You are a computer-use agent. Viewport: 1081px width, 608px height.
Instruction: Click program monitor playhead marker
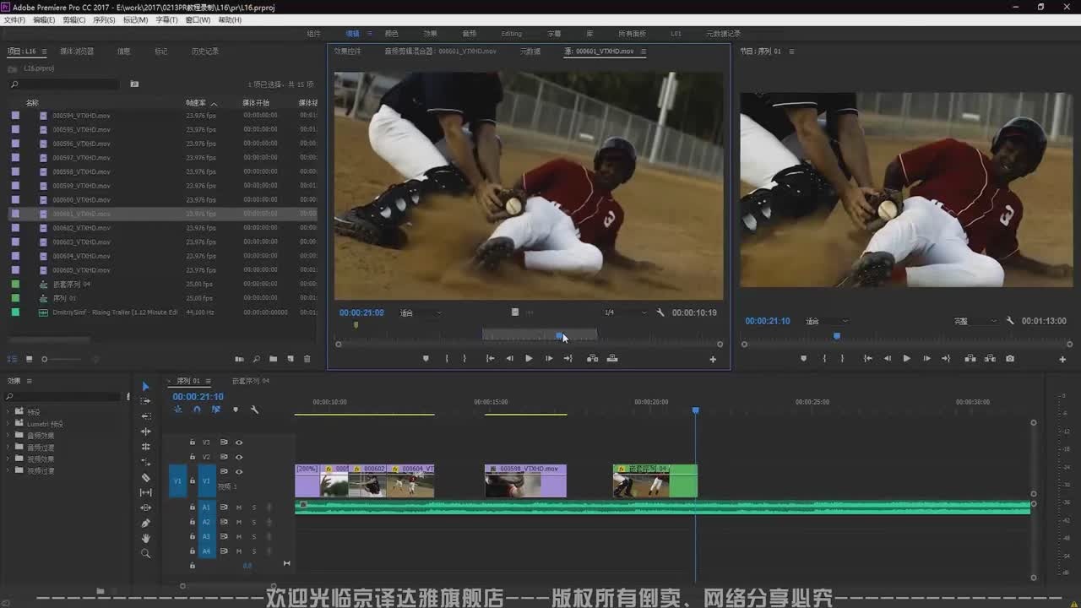click(837, 336)
